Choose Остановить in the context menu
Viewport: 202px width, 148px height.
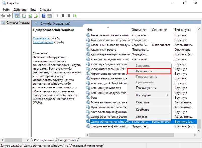point(149,71)
